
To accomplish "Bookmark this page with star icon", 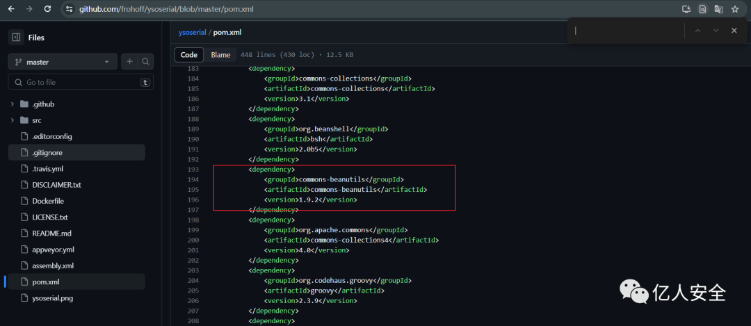I will pyautogui.click(x=735, y=9).
